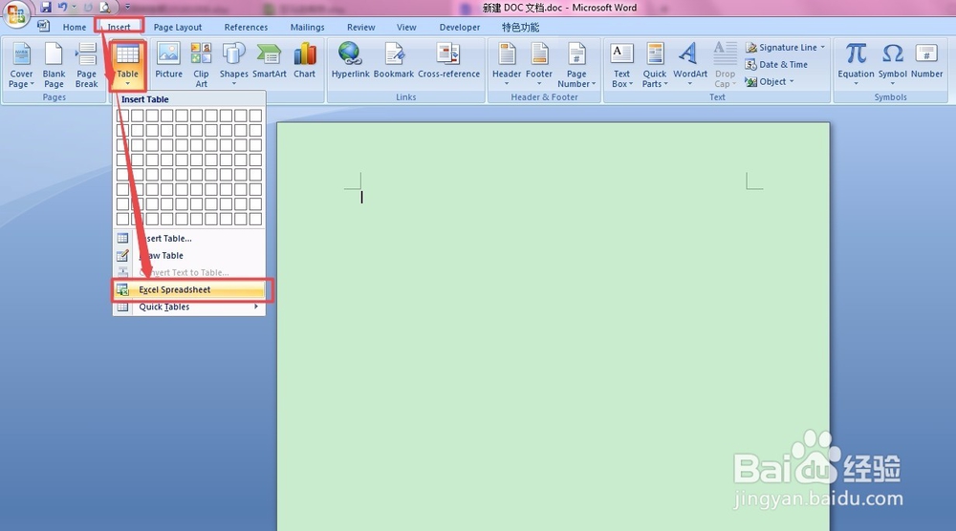Open the Shapes gallery
Screen dimensions: 956x531
click(x=233, y=64)
